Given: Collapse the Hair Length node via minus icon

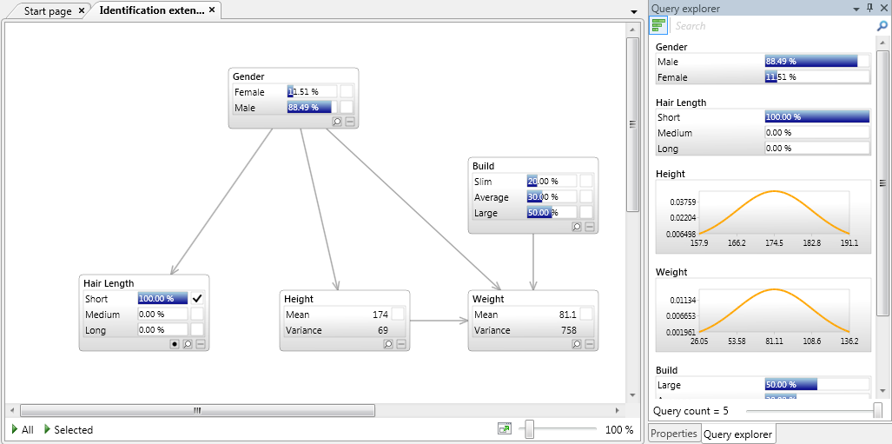Looking at the screenshot, I should [201, 344].
